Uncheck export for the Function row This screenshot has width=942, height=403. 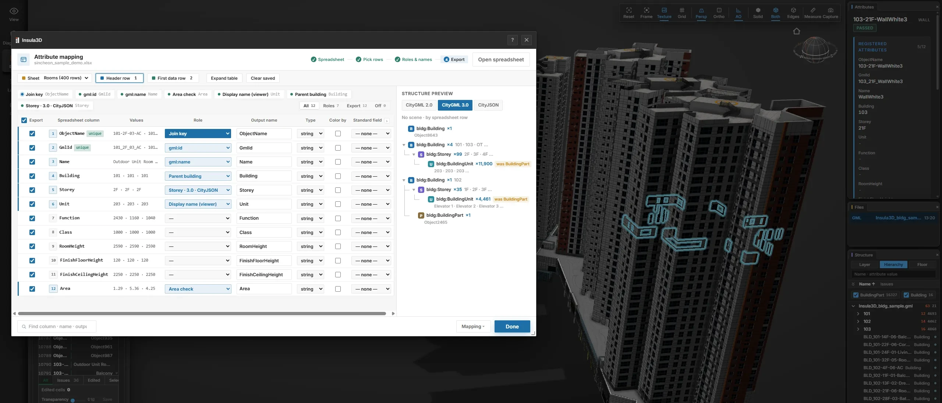coord(32,218)
